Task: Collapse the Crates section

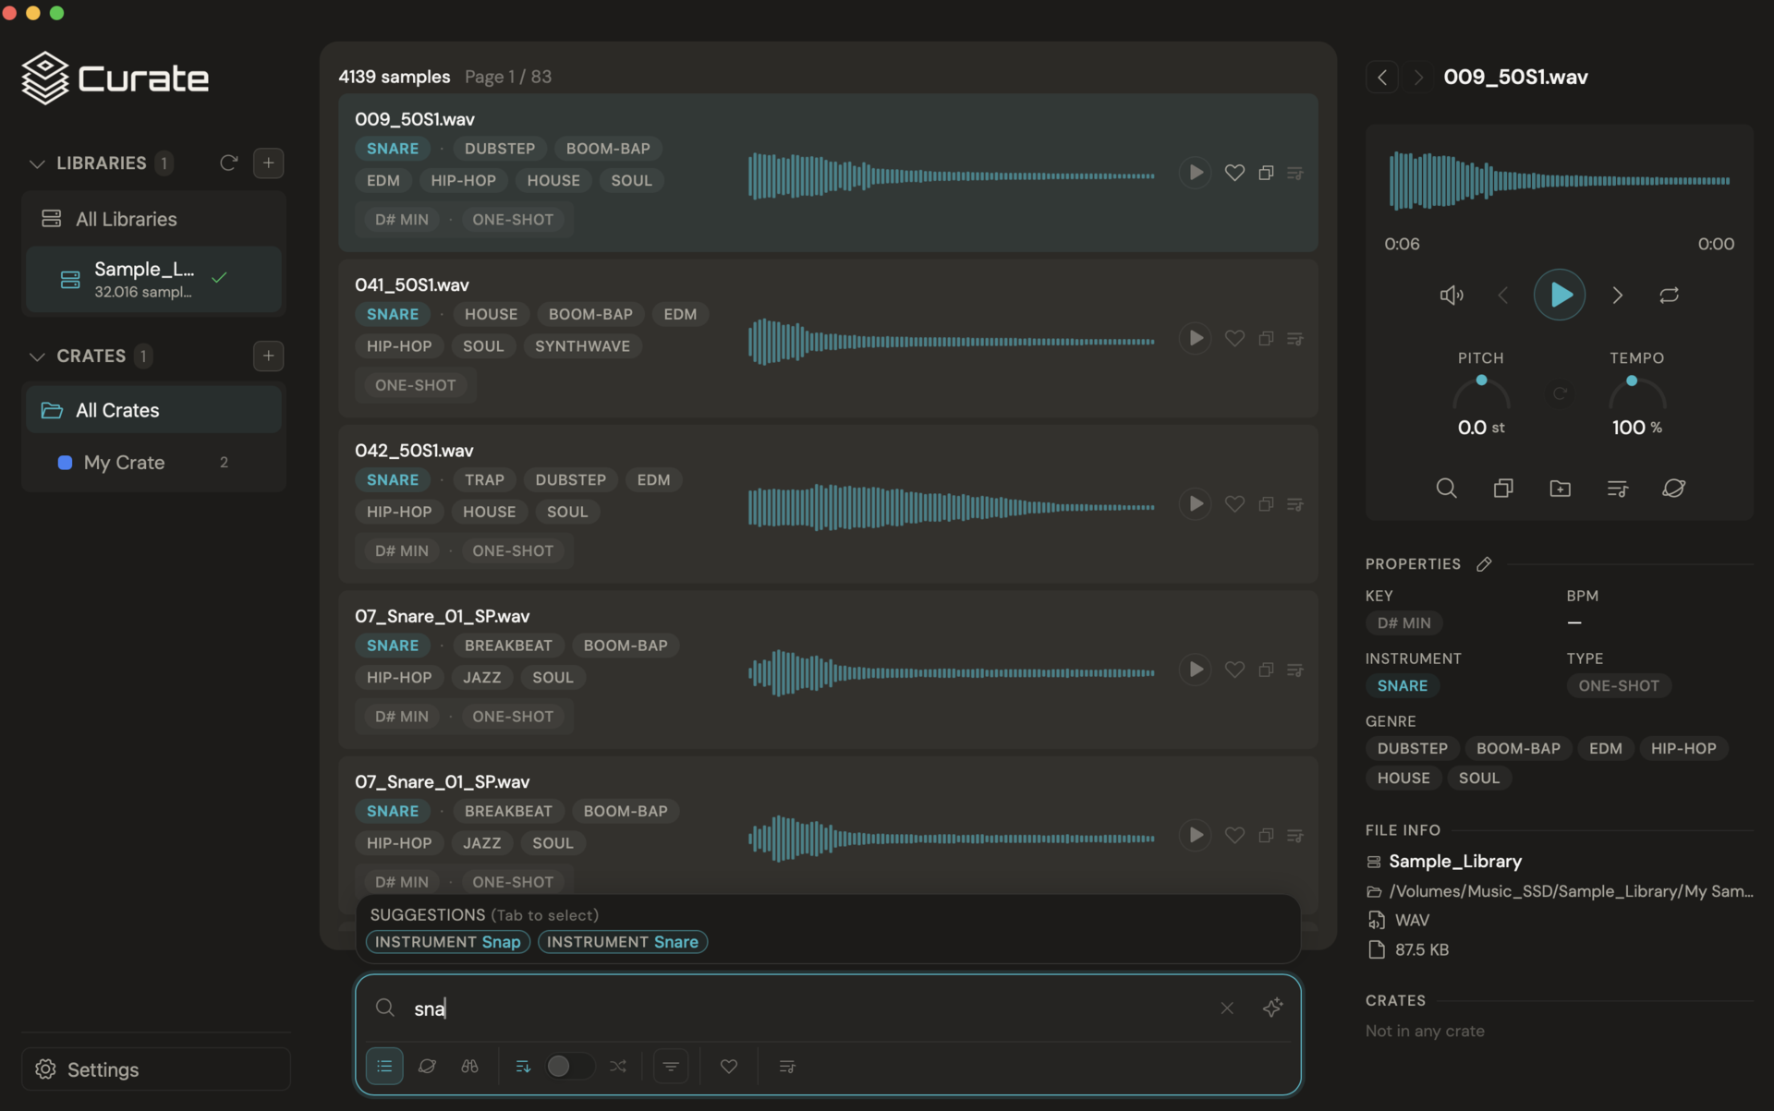Action: [37, 356]
